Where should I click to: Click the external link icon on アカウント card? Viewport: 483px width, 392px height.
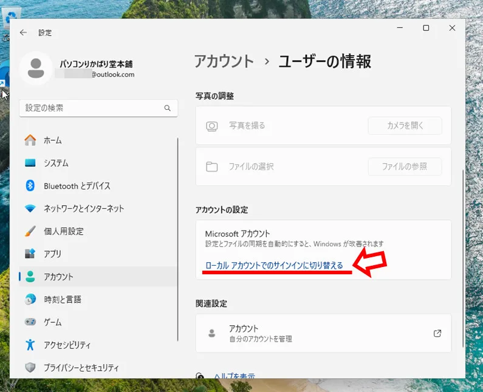437,333
